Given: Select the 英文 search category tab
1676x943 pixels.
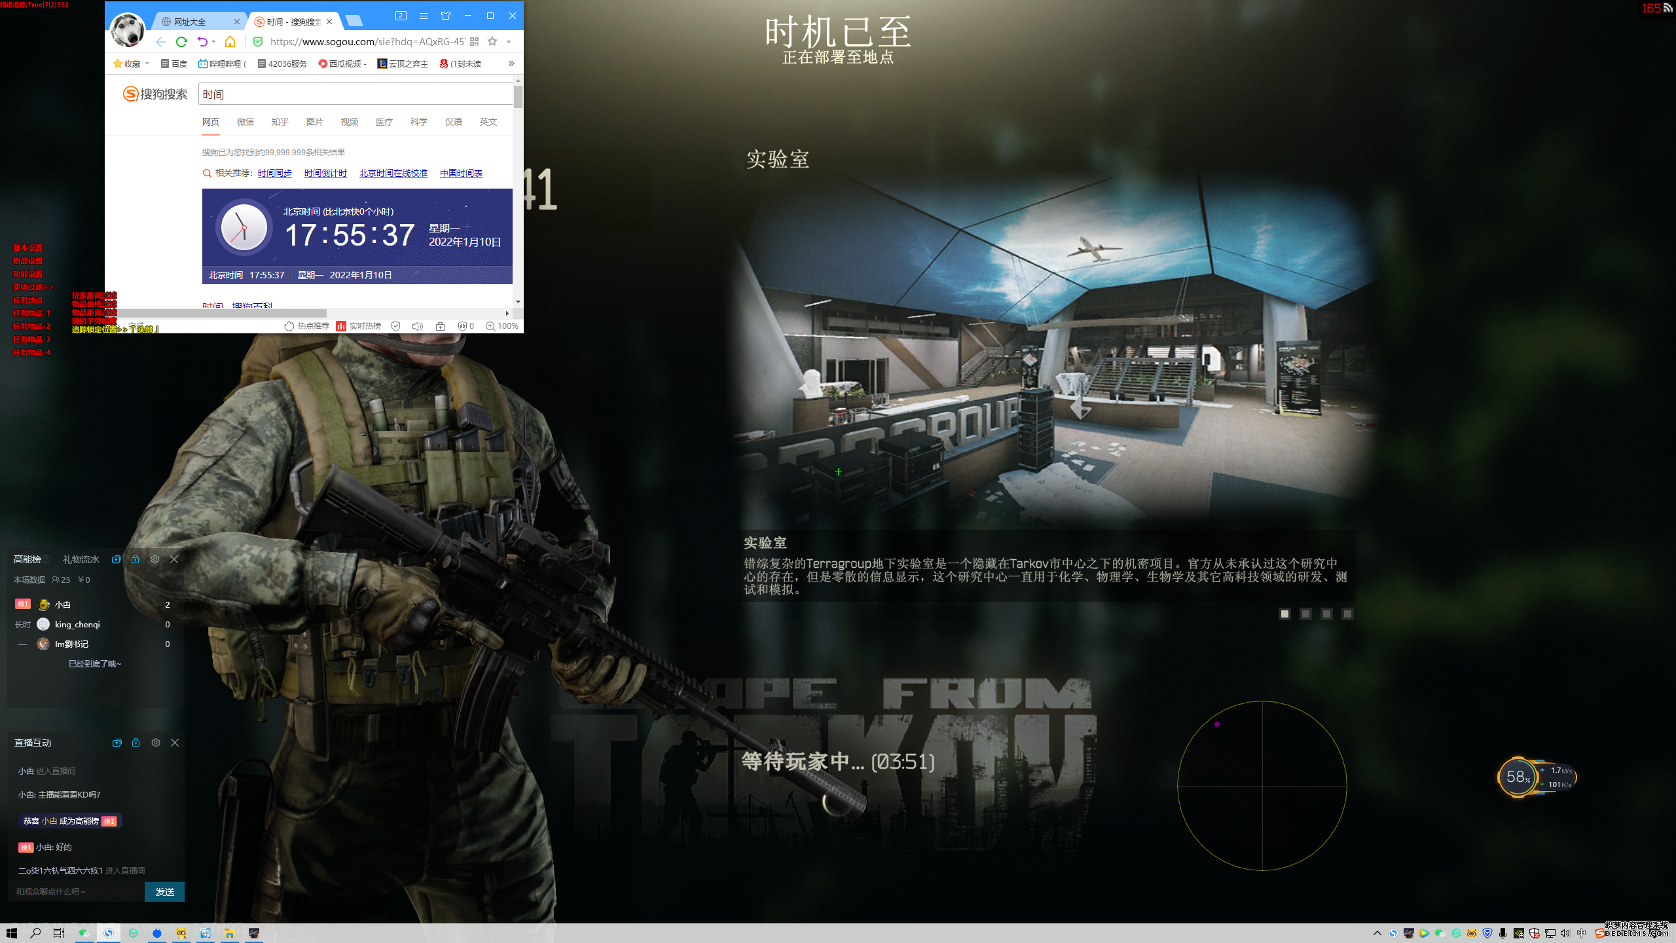Looking at the screenshot, I should 488,122.
